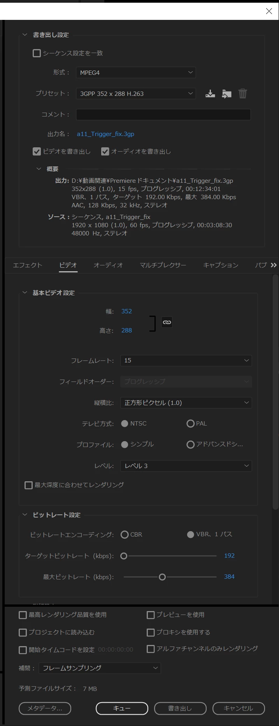The height and width of the screenshot is (726, 279).
Task: Switch to the キャプション tab
Action: [221, 265]
